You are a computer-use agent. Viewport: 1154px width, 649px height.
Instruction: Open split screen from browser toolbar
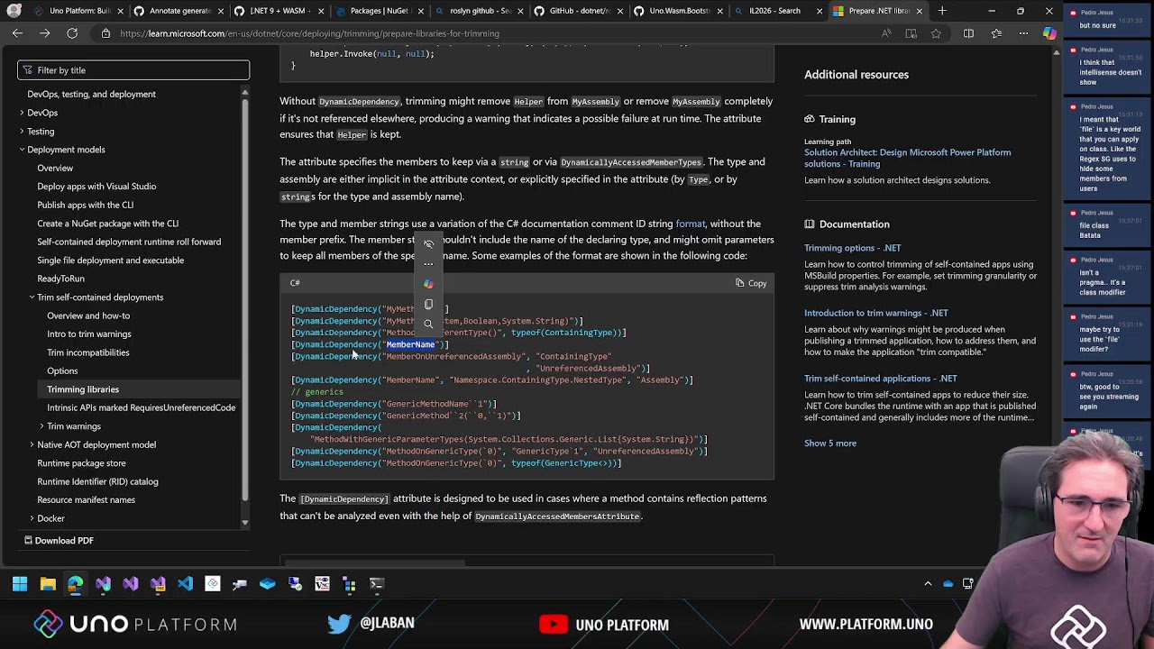point(968,33)
